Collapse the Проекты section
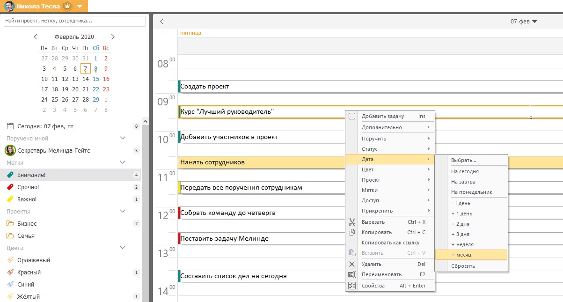Viewport: 563px width, 302px height. (123, 212)
